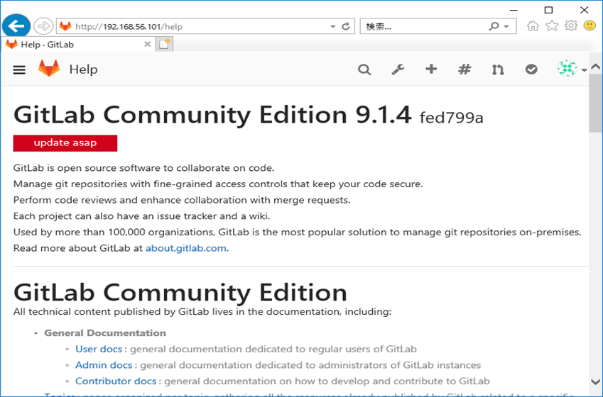Maximize the browser window

(549, 10)
